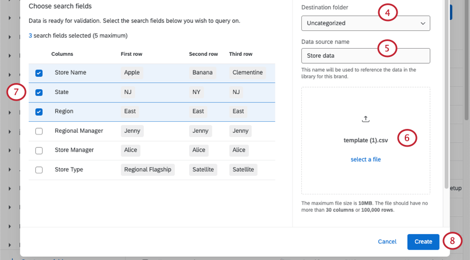Viewport: 470px width, 260px height.
Task: Uncheck the Region checkbox
Action: click(x=39, y=112)
